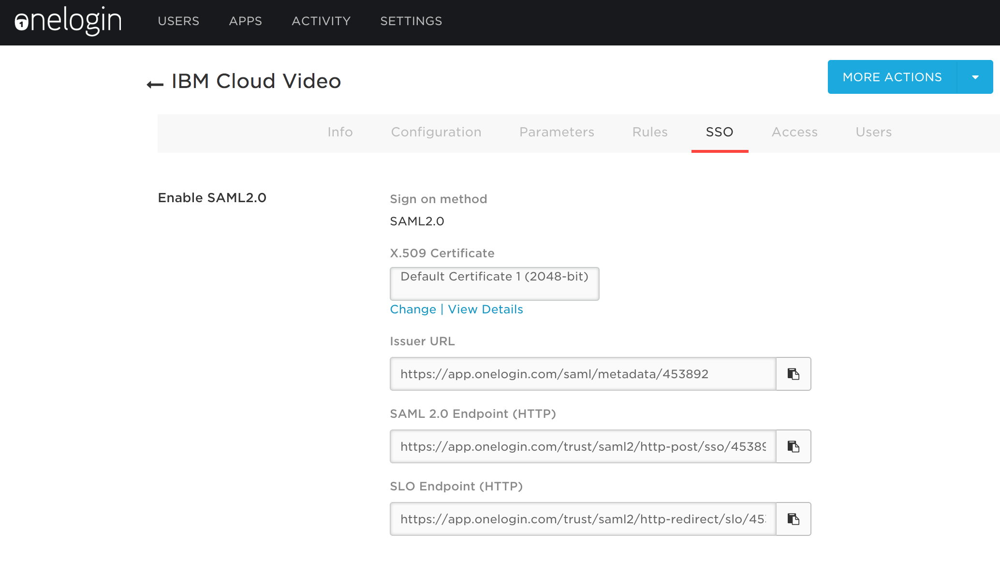
Task: Open the USERS menu
Action: coord(178,21)
